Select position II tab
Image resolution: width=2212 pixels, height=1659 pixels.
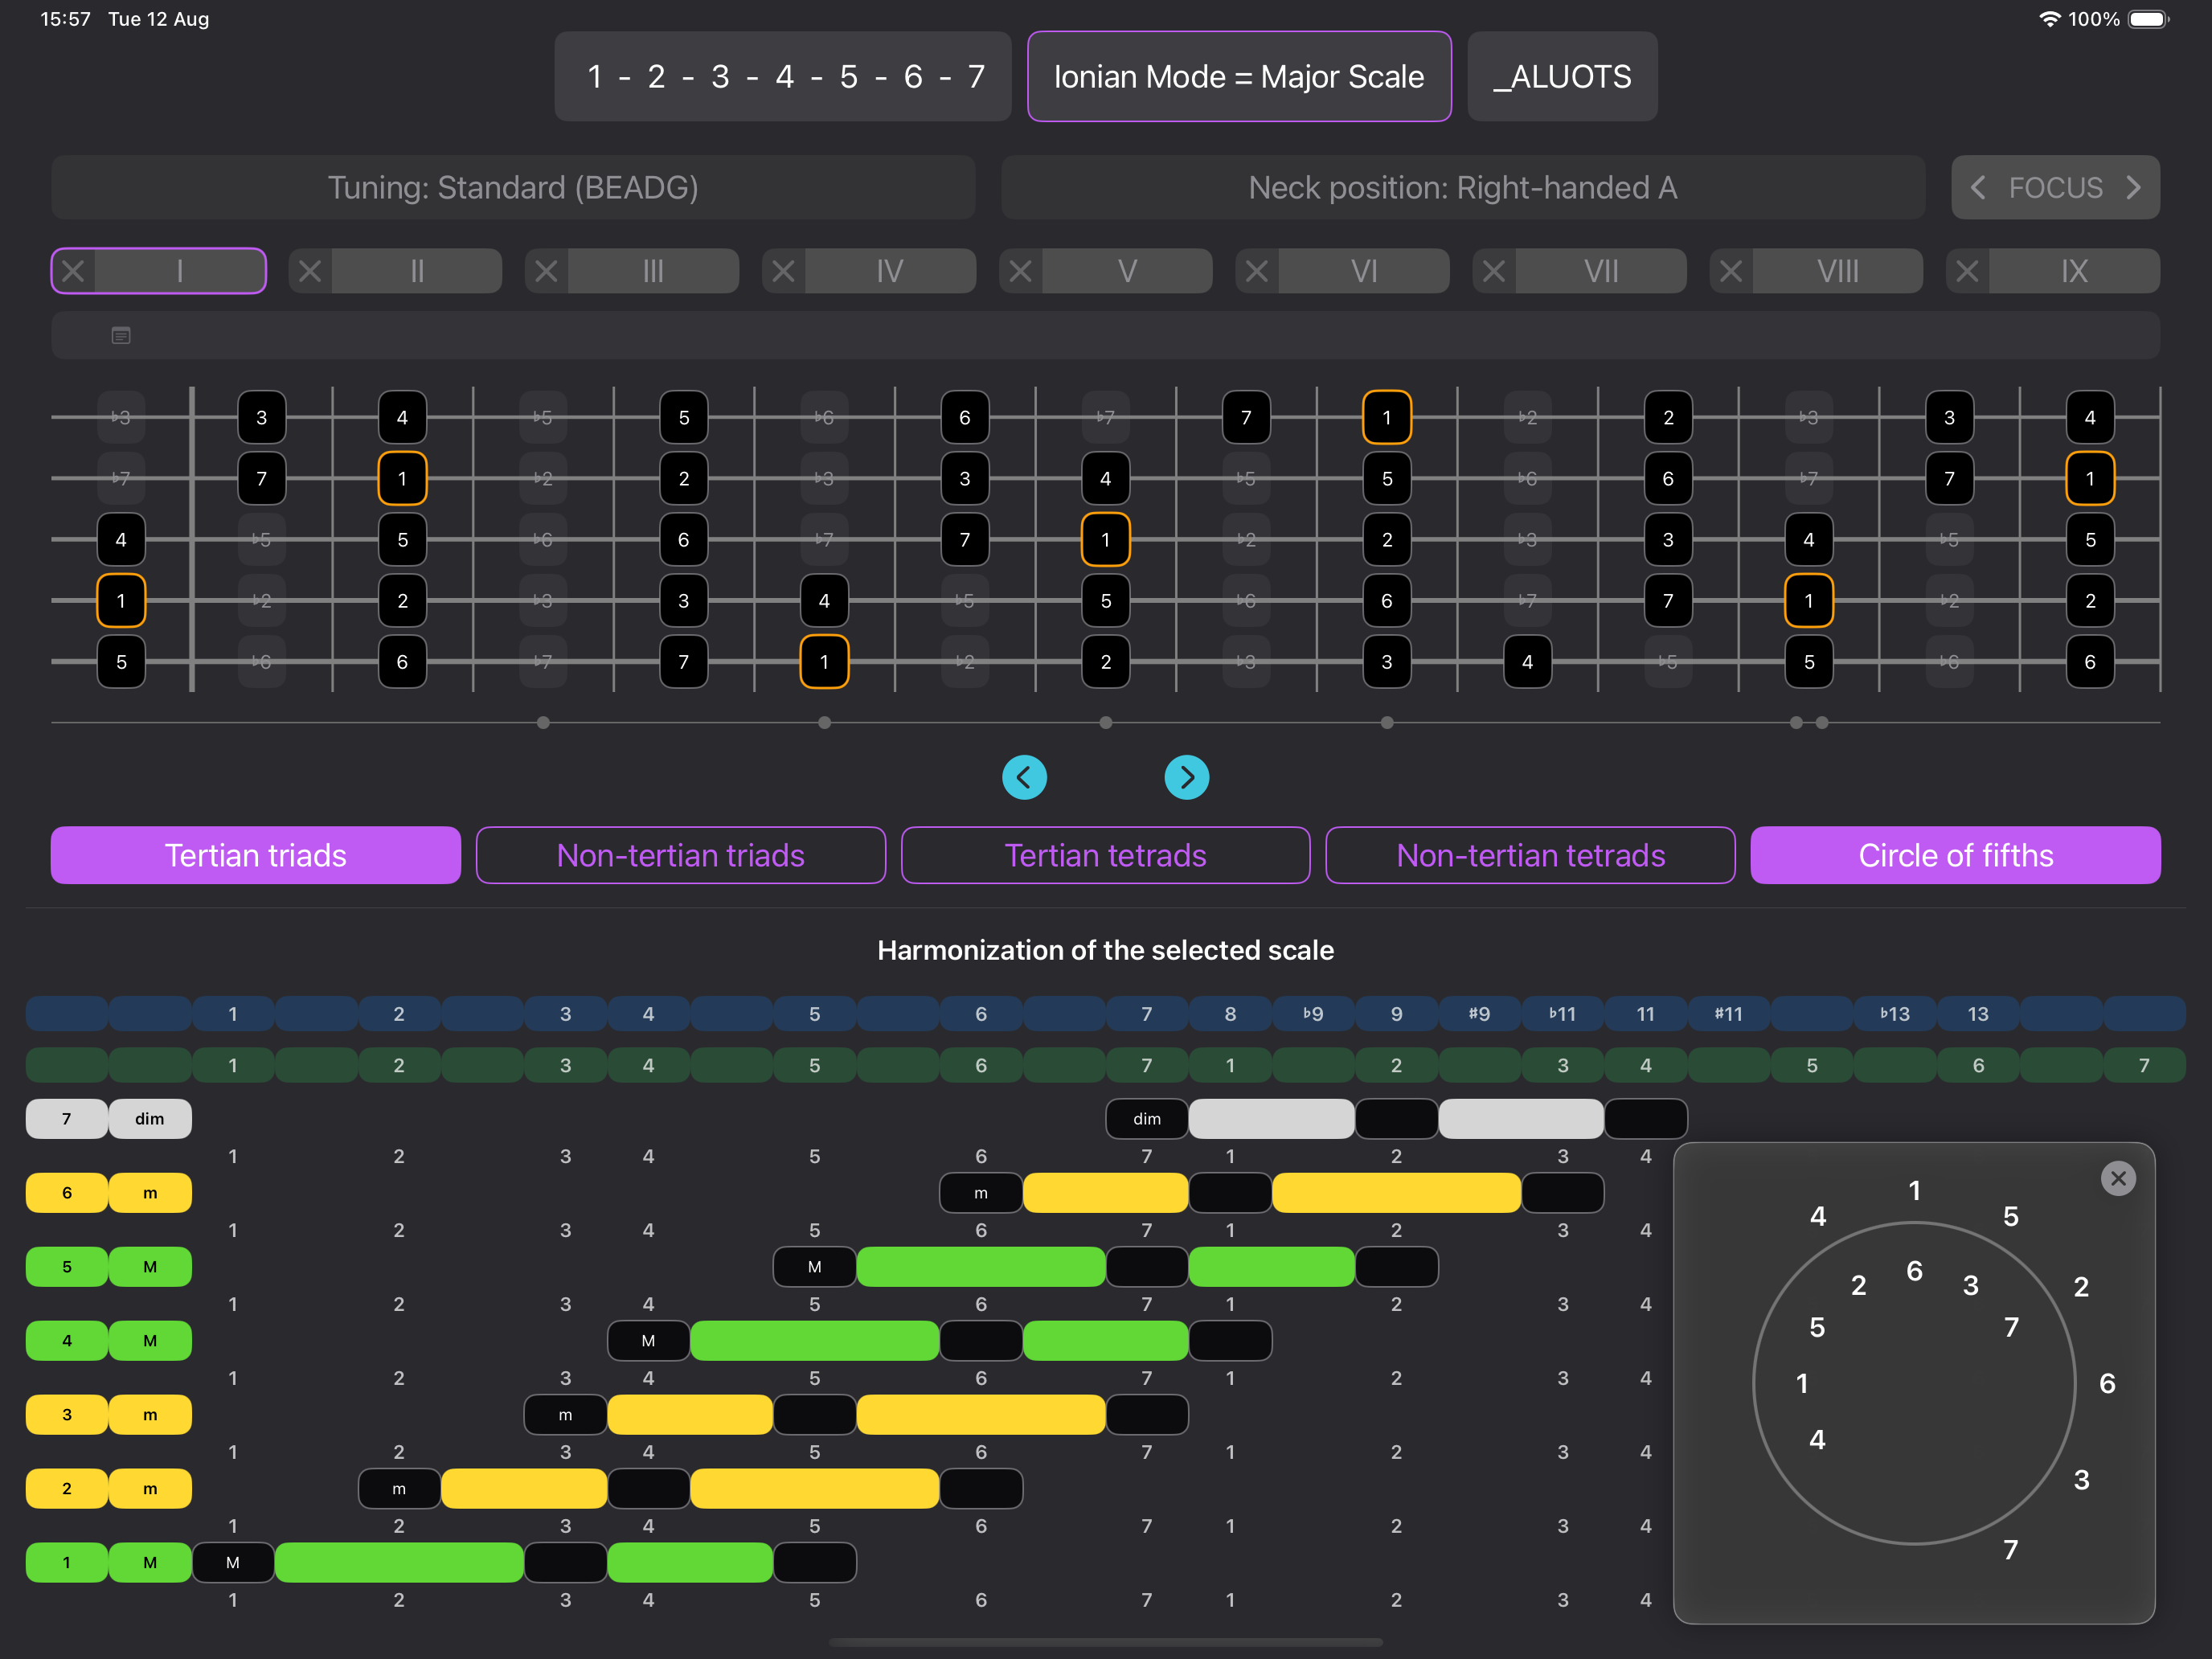417,271
